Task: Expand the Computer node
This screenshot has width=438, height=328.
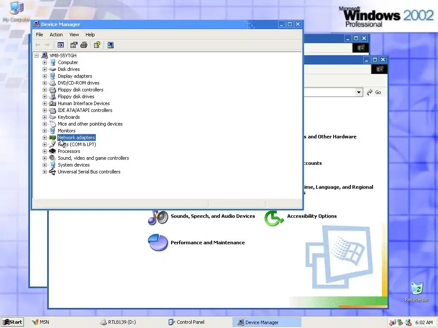Action: click(44, 62)
